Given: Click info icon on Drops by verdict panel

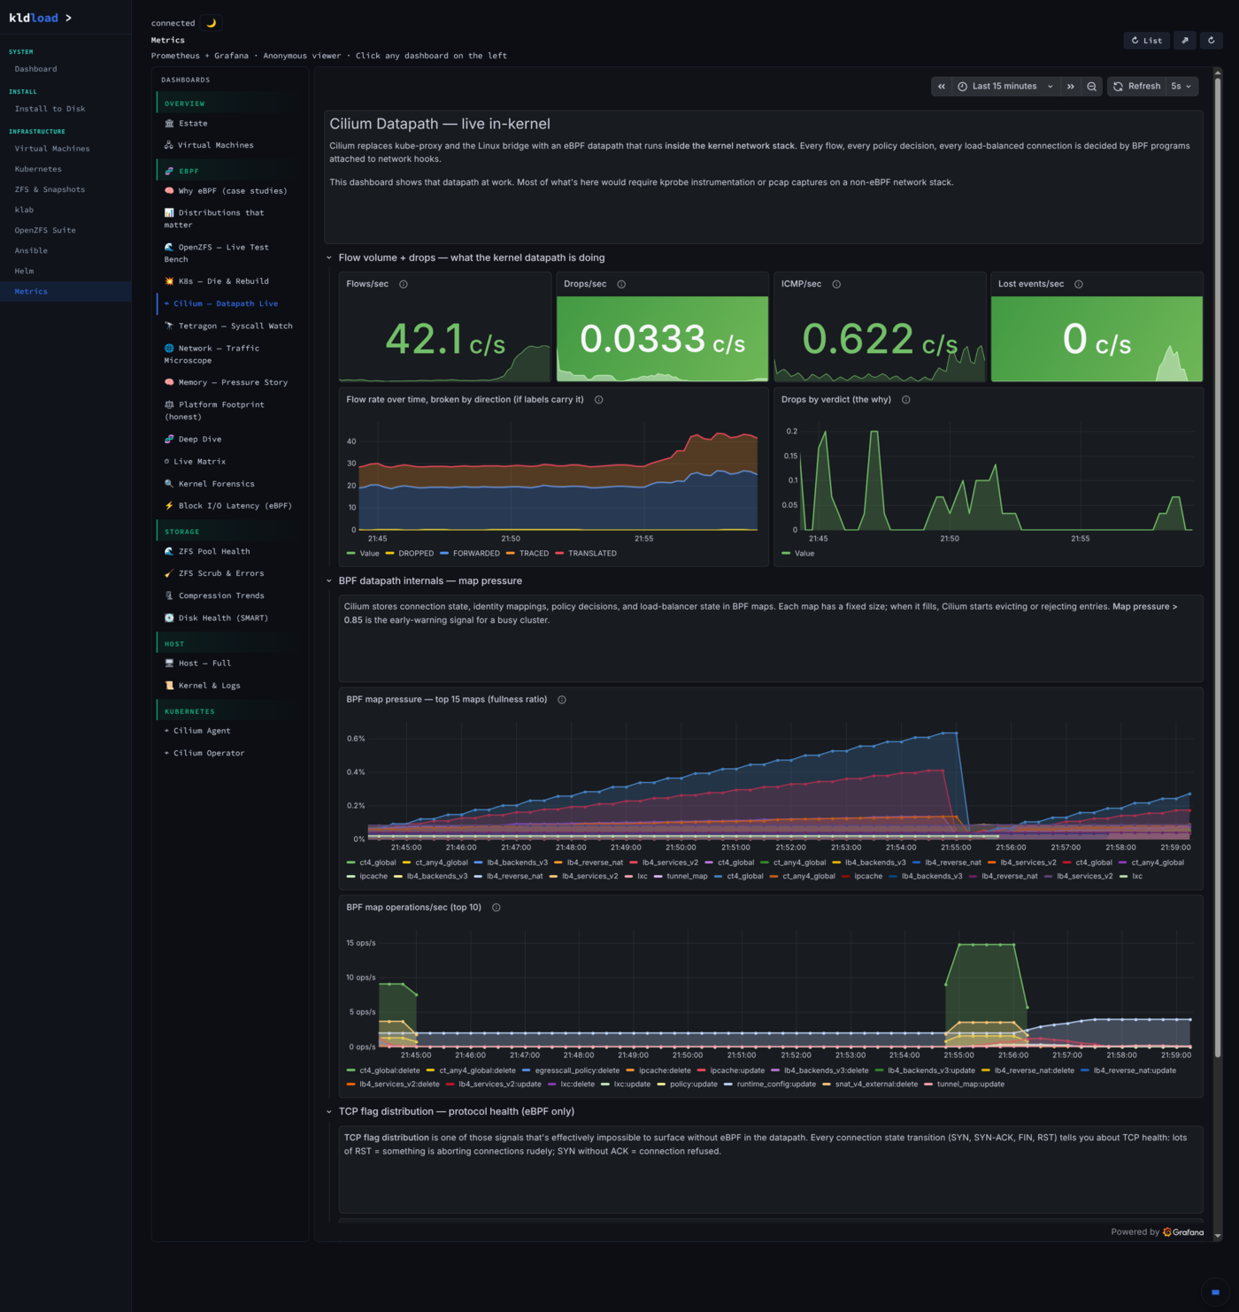Looking at the screenshot, I should (x=906, y=400).
